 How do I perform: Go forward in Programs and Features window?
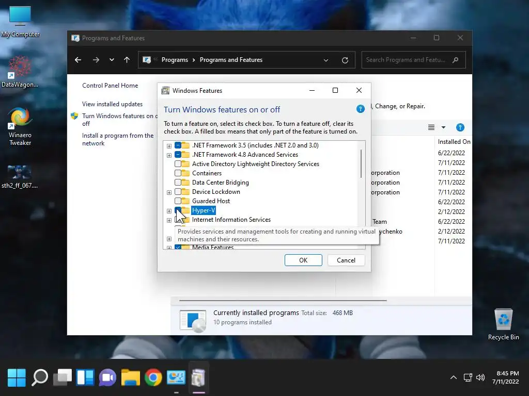pyautogui.click(x=96, y=60)
